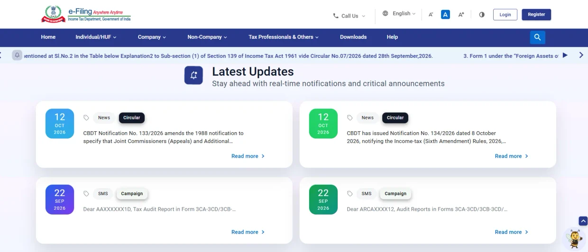Select Campaign tag on AAXXXXXX1D card
Image resolution: width=588 pixels, height=252 pixels.
pos(132,194)
